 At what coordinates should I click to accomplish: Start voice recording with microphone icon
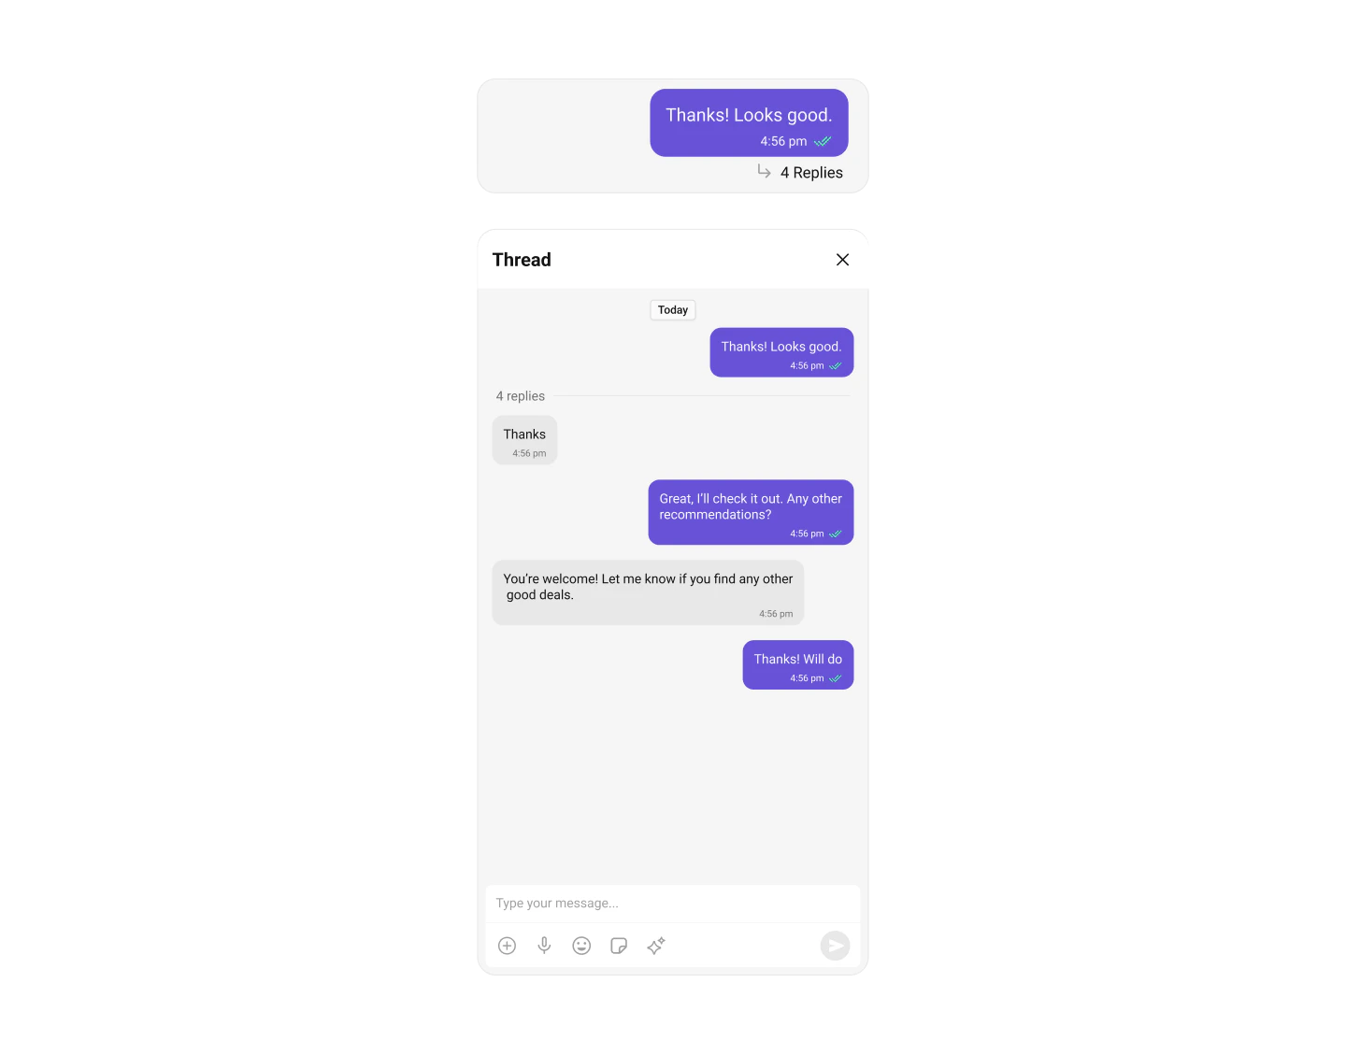pyautogui.click(x=544, y=946)
